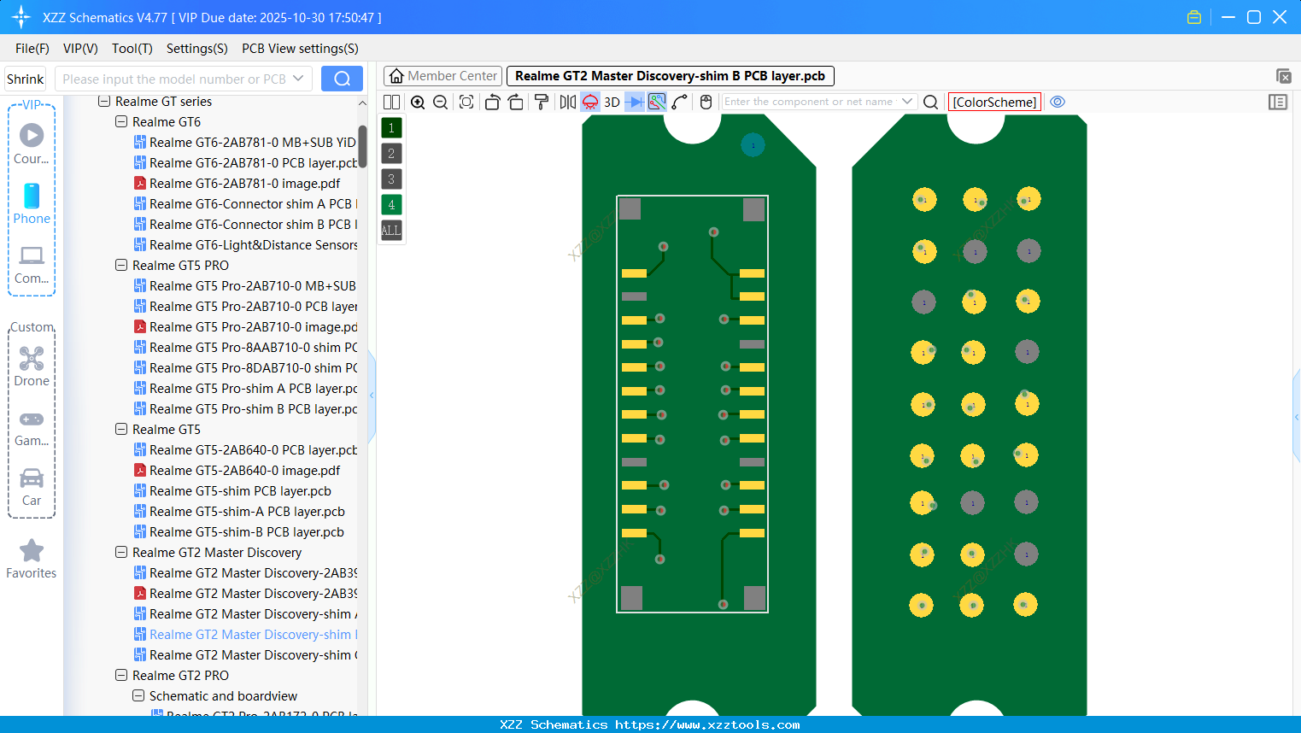
Task: Show only layer 2 of the PCB
Action: click(390, 153)
